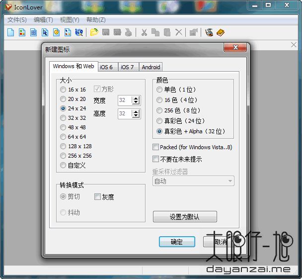
Task: Switch to the iOS 7 tab
Action: coord(129,67)
